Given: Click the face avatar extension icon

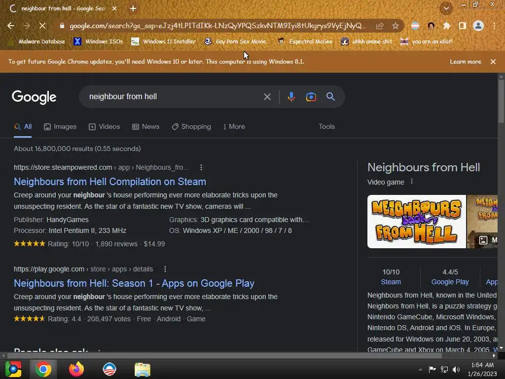Looking at the screenshot, I should [x=431, y=26].
